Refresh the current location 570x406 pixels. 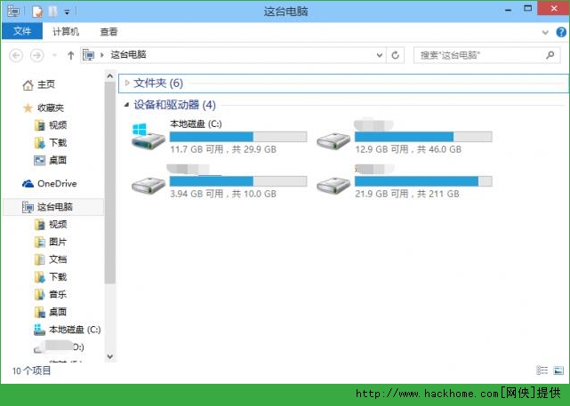click(395, 55)
